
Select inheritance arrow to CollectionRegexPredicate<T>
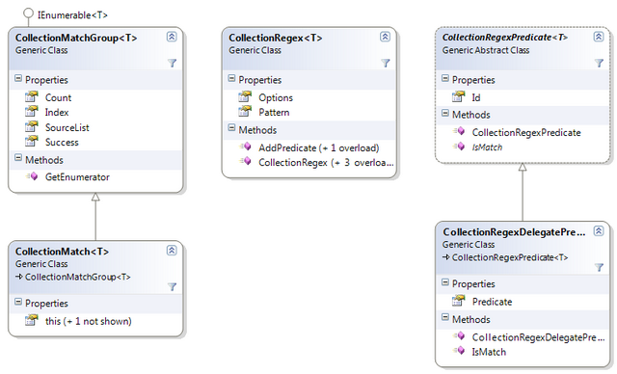(523, 192)
